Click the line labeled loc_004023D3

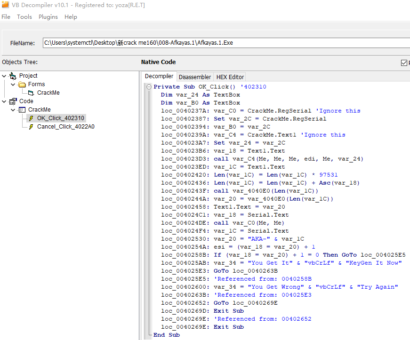click(x=262, y=159)
